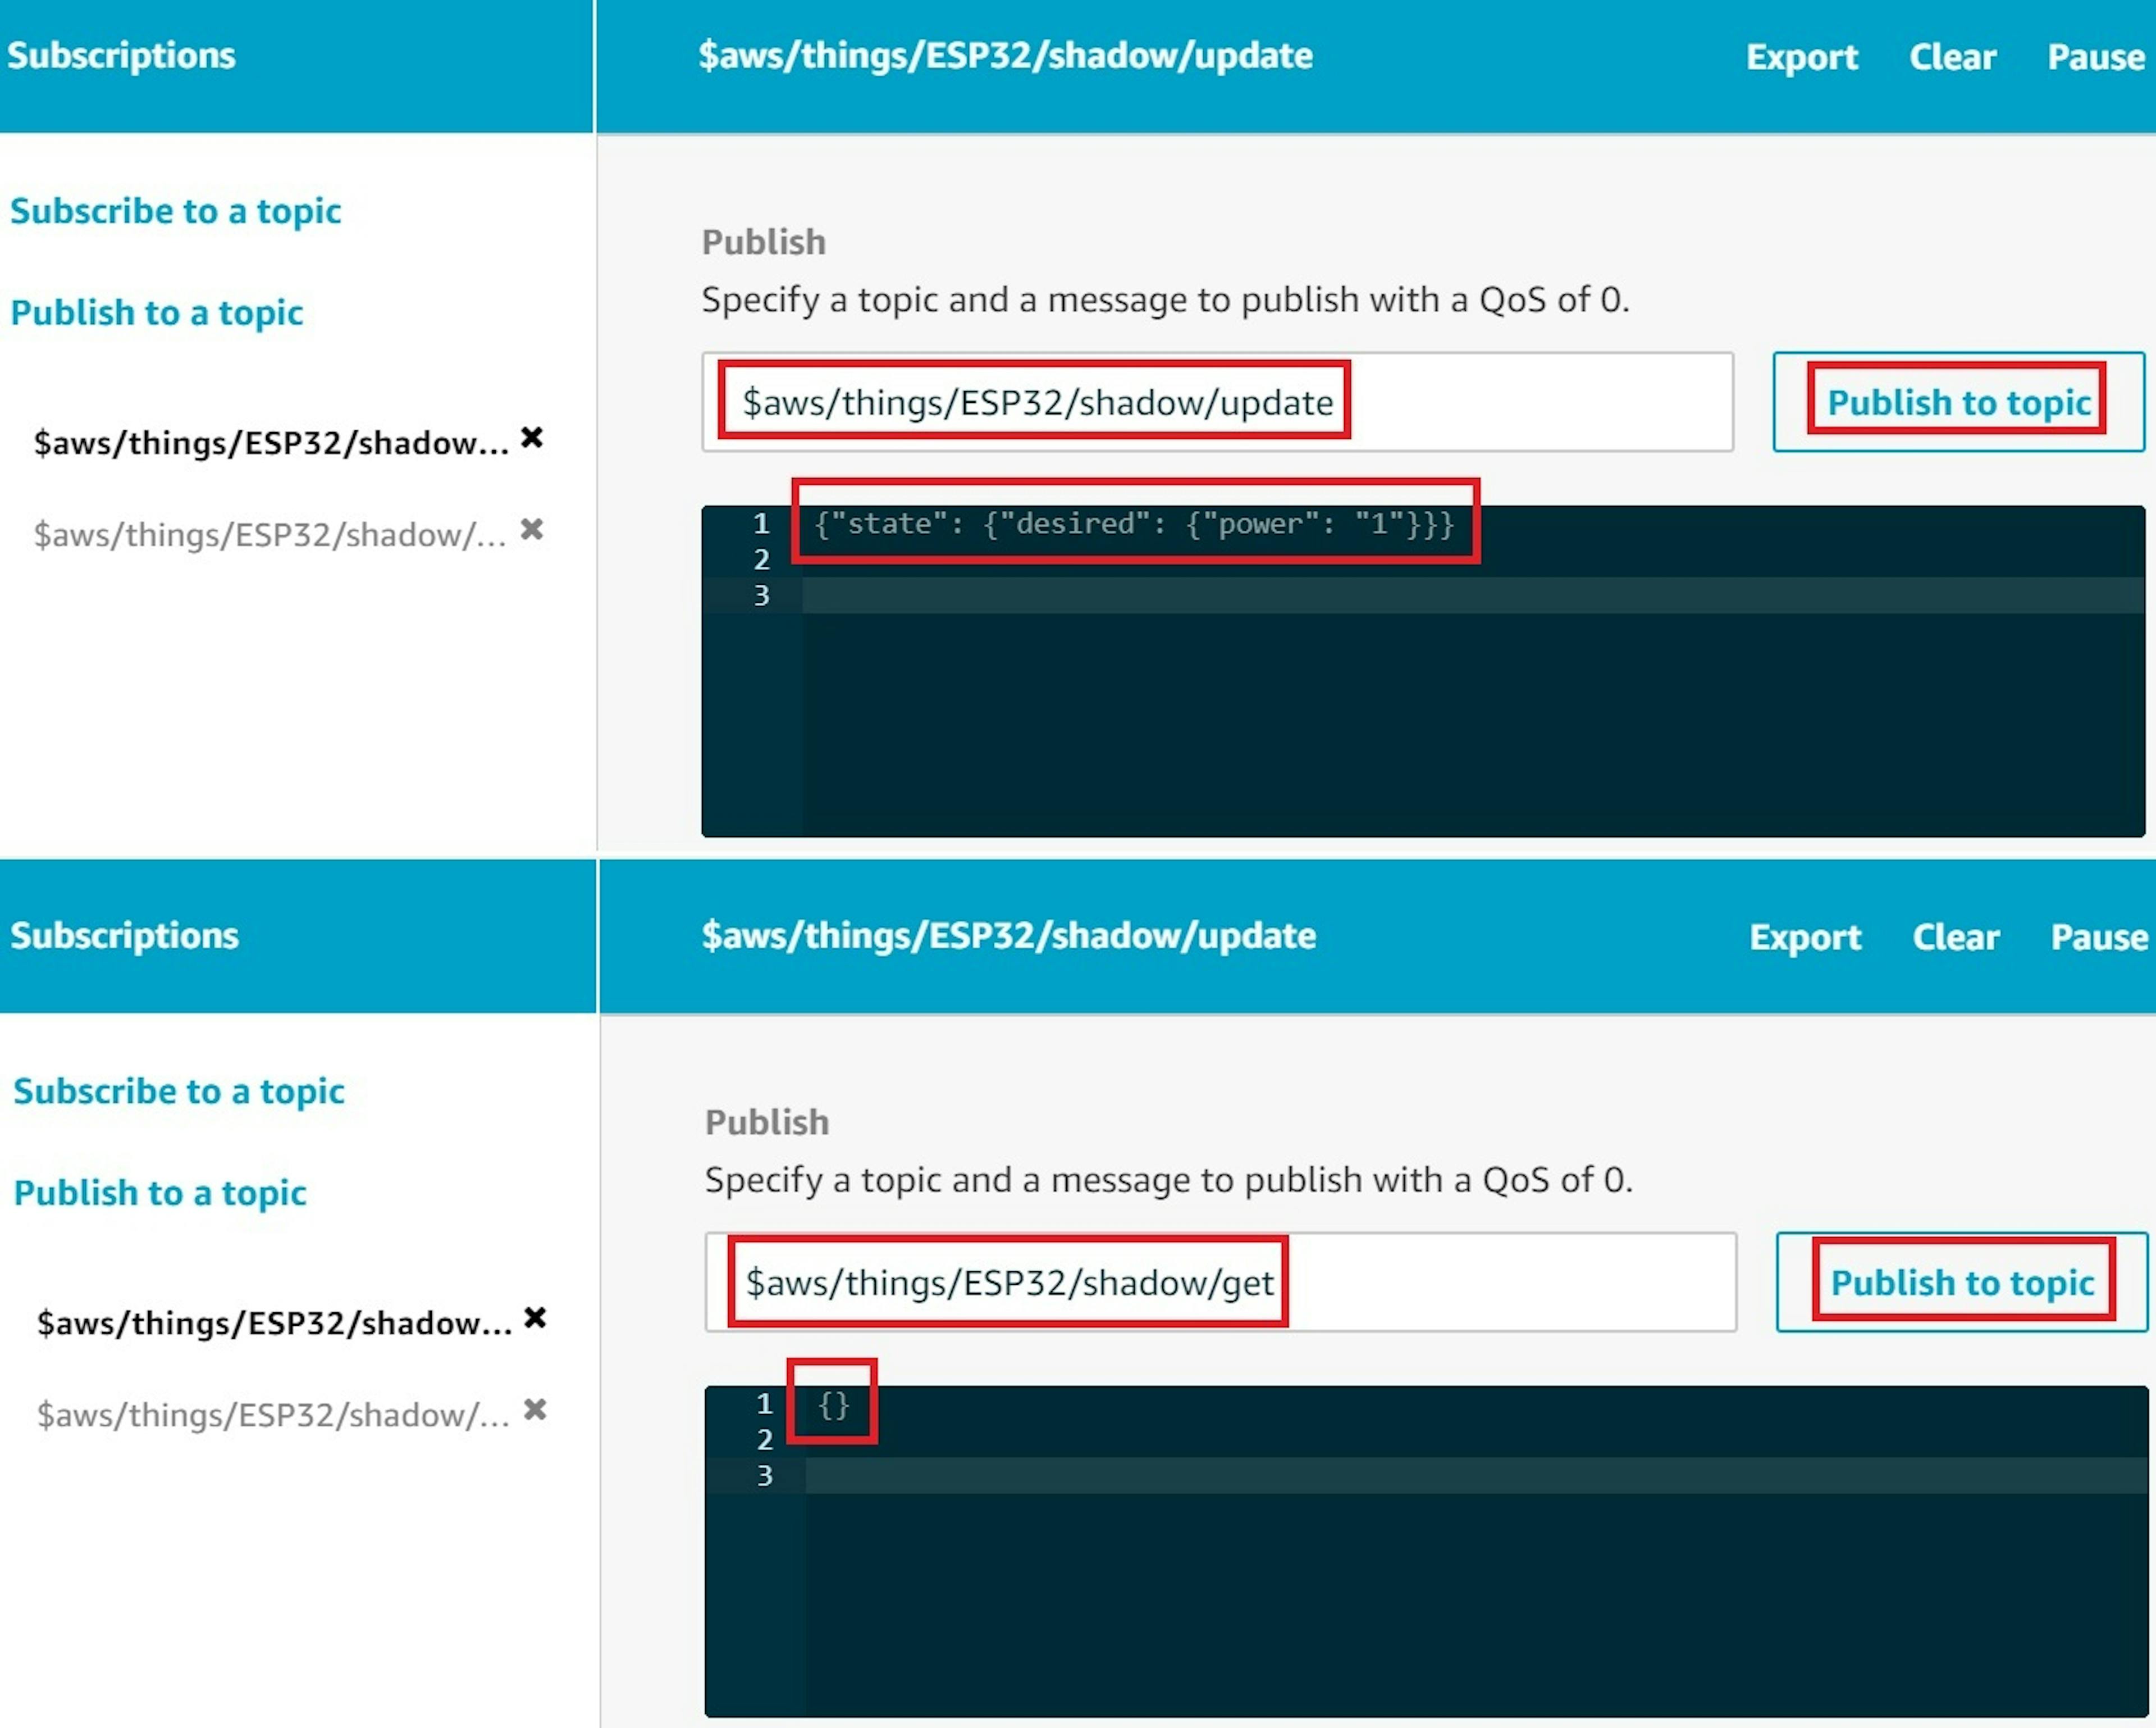Click the empty braces payload in the bottom editor

pyautogui.click(x=833, y=1405)
